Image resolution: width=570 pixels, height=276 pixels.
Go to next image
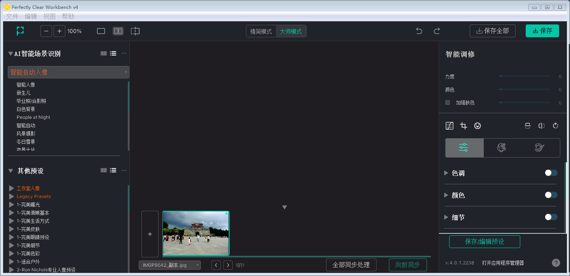[x=228, y=266]
